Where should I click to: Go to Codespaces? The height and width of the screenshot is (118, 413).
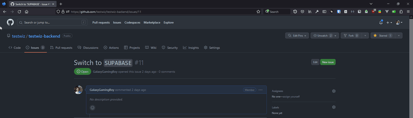132,22
